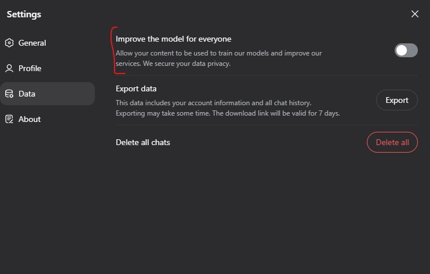Toggle Improve the model for everyone switch

click(x=406, y=50)
